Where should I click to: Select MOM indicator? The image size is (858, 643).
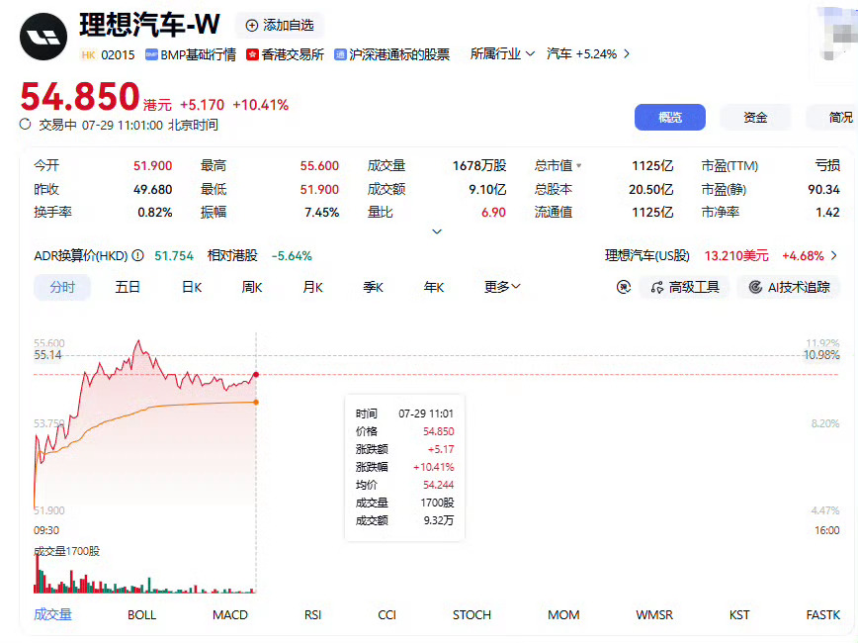pos(563,614)
